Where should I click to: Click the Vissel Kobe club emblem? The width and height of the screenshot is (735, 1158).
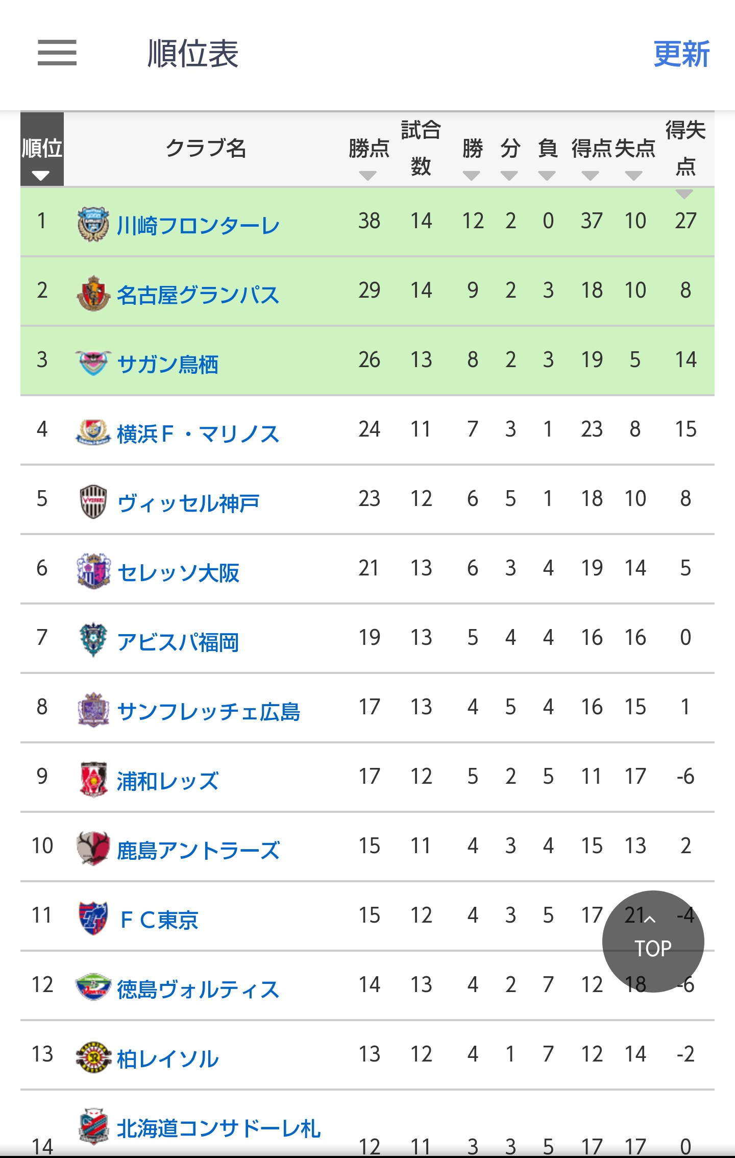pos(93,502)
